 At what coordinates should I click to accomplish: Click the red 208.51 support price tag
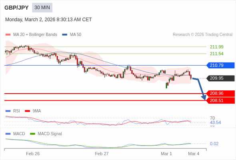point(220,100)
